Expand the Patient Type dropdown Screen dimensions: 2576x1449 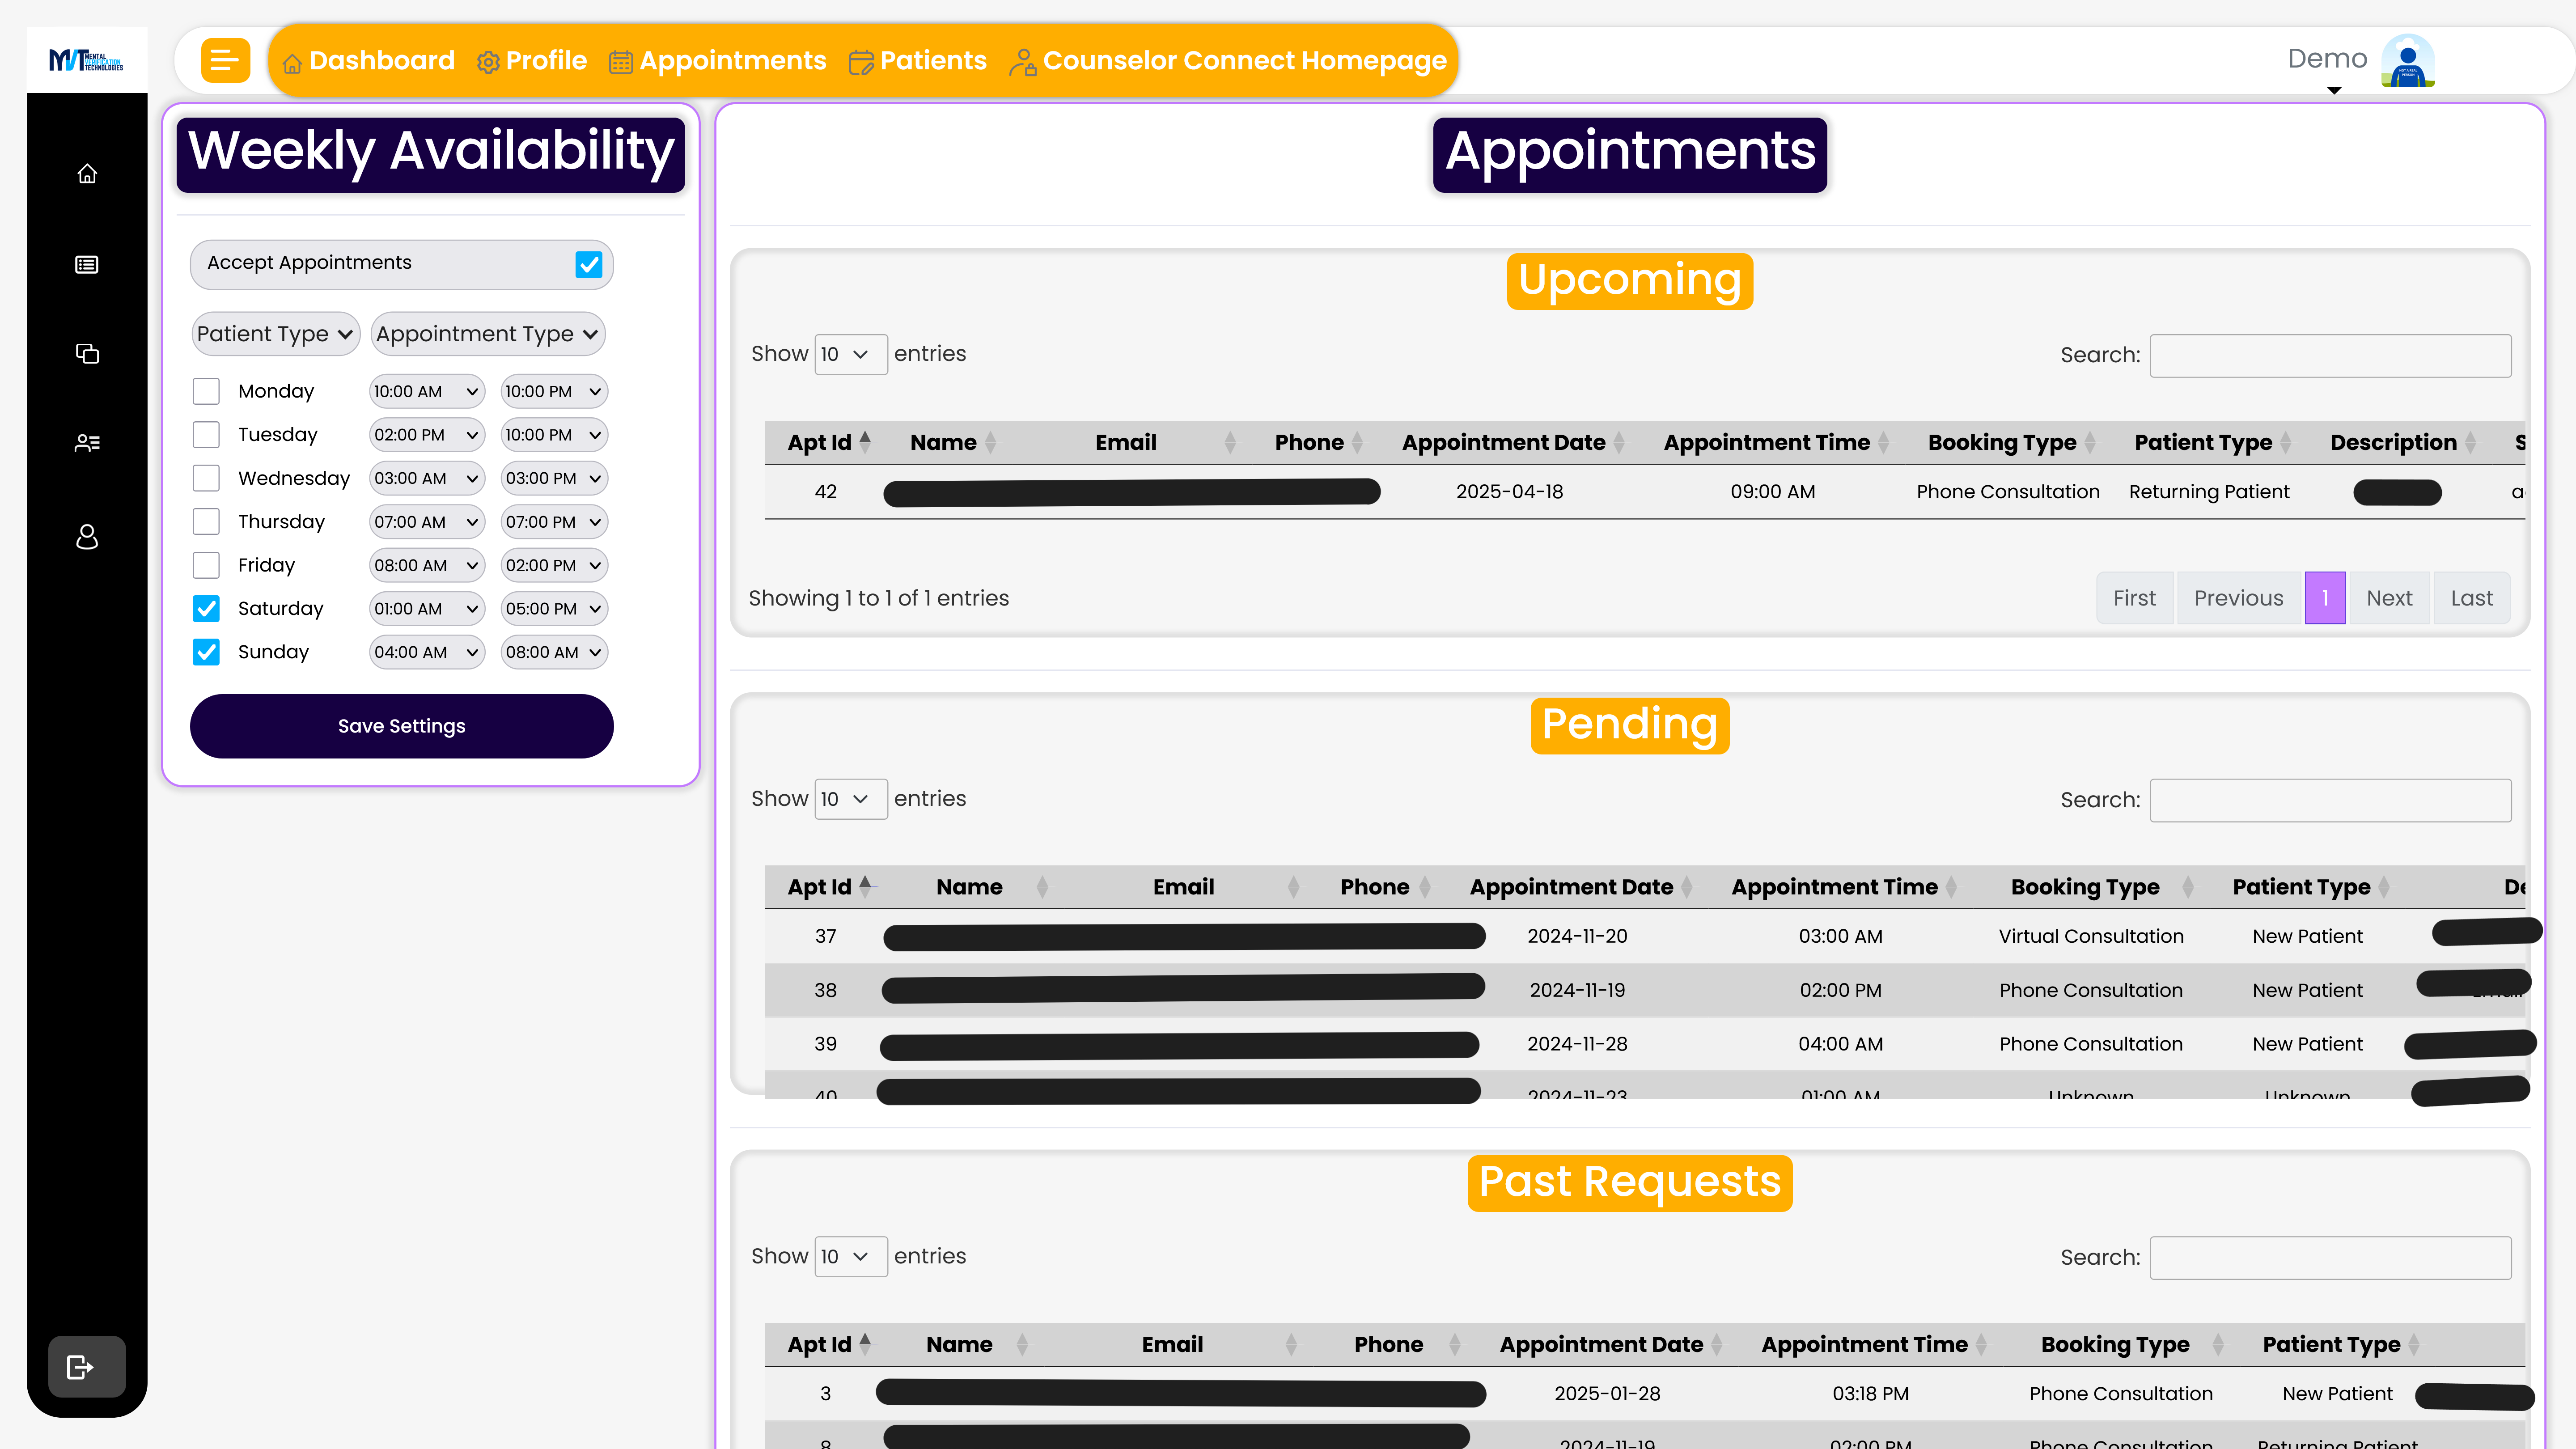click(x=275, y=334)
